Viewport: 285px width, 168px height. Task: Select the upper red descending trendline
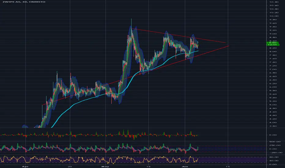pyautogui.click(x=179, y=36)
